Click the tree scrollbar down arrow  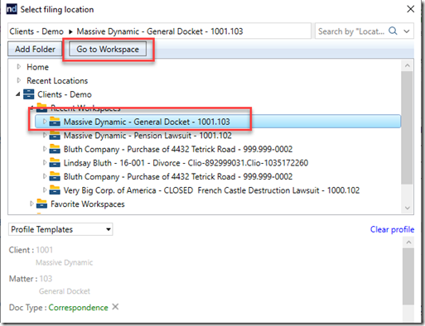(408, 208)
